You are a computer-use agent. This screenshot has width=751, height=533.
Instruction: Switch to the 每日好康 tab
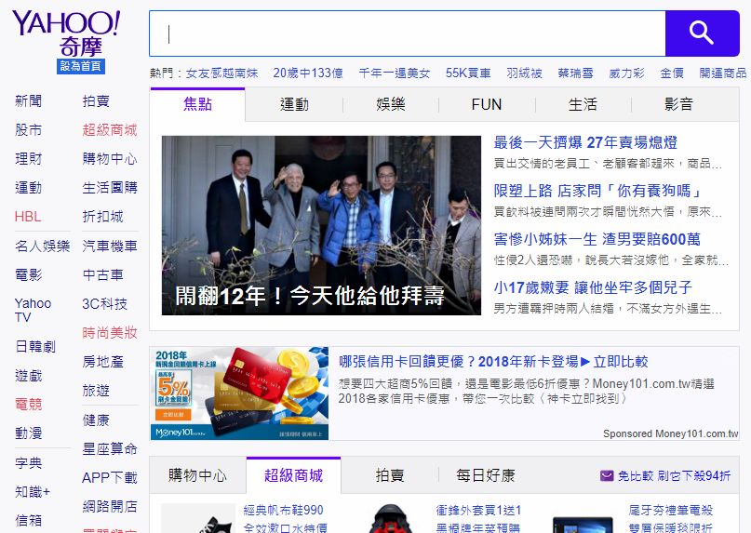486,475
